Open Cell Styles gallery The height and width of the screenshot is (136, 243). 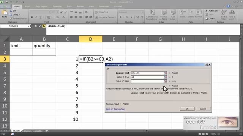(173, 15)
